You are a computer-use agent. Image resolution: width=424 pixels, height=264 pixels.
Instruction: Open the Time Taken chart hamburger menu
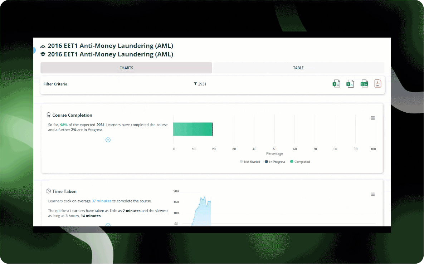pos(373,194)
